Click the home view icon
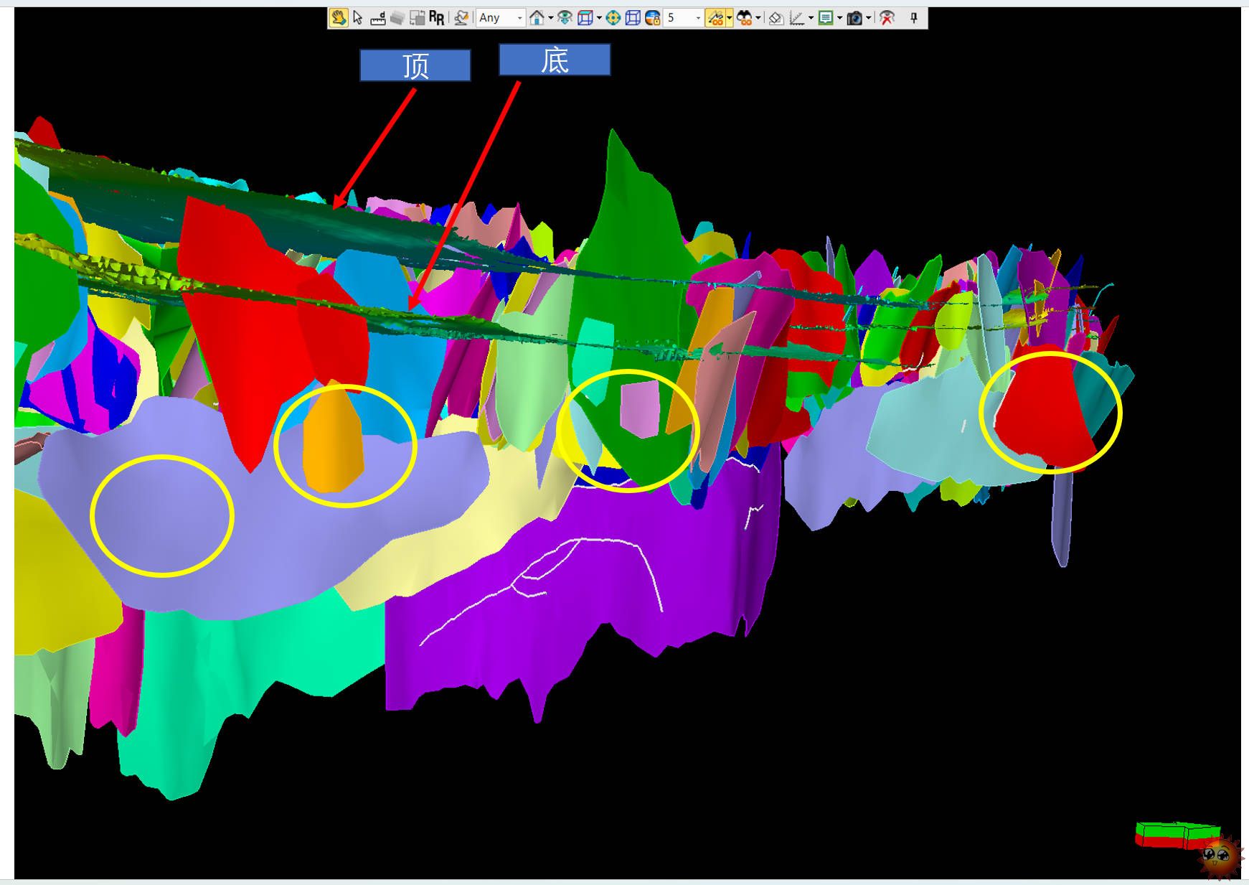1249x885 pixels. (x=537, y=18)
